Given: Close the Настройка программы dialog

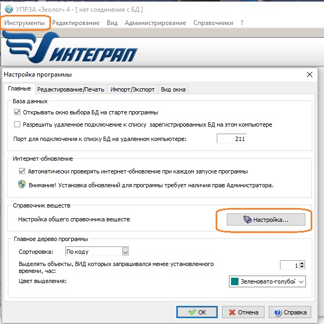Looking at the screenshot, I should tap(310, 75).
